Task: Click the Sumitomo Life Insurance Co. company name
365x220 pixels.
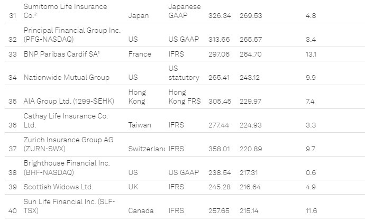Action: [x=65, y=11]
